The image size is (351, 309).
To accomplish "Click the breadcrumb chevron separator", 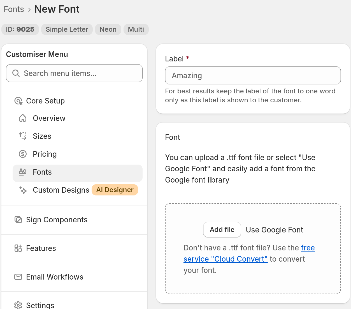I will (29, 10).
